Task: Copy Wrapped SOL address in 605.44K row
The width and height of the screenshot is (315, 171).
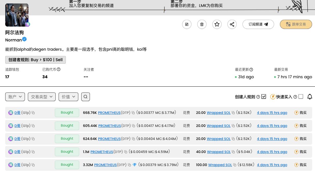Action: tap(233, 125)
